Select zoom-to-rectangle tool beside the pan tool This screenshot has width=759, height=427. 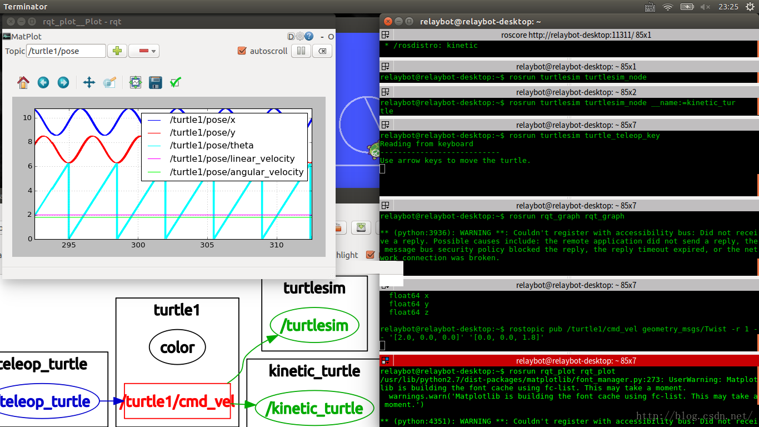pyautogui.click(x=109, y=83)
